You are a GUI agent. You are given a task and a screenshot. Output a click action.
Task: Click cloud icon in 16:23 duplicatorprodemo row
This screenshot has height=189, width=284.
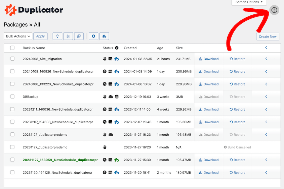111,135
